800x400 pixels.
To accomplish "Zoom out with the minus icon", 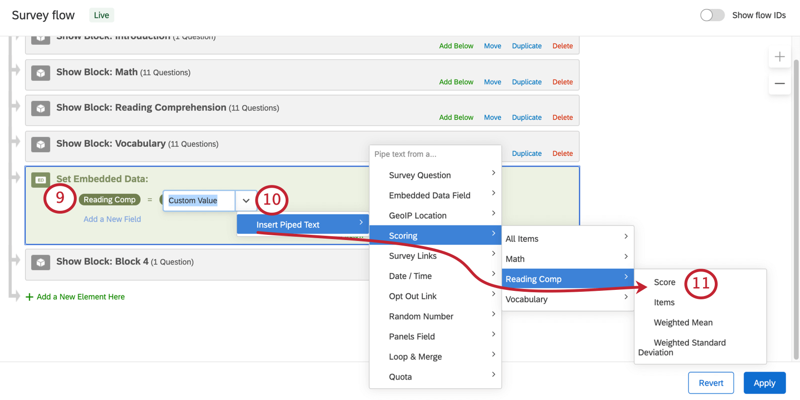I will click(x=779, y=83).
